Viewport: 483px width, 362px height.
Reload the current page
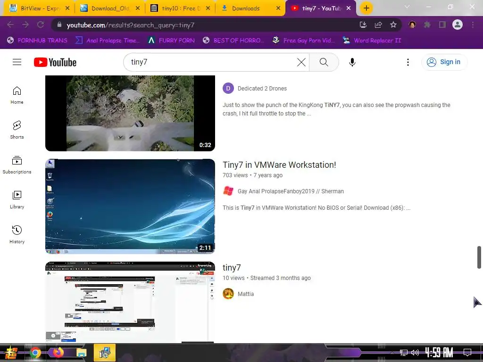(x=41, y=25)
